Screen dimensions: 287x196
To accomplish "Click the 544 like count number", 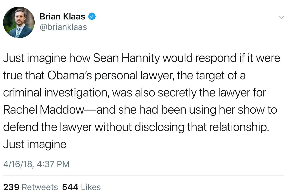I will click(x=70, y=187).
